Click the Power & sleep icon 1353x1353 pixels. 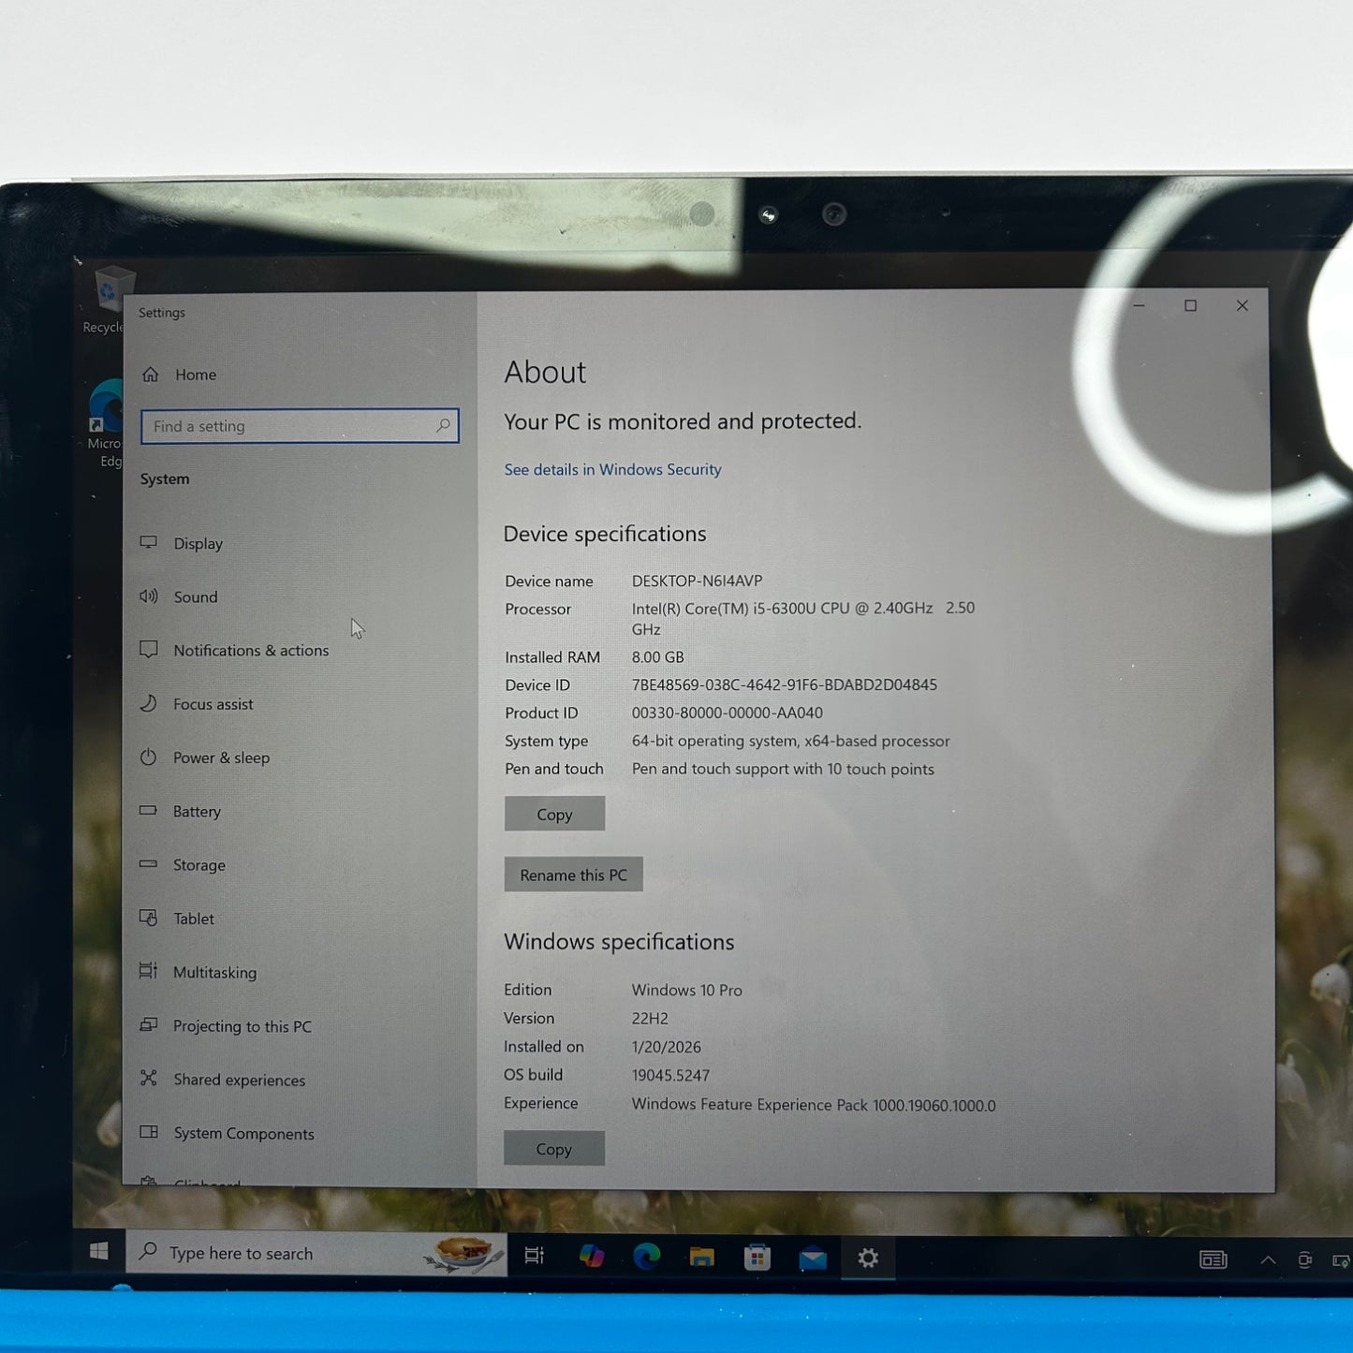(x=149, y=757)
